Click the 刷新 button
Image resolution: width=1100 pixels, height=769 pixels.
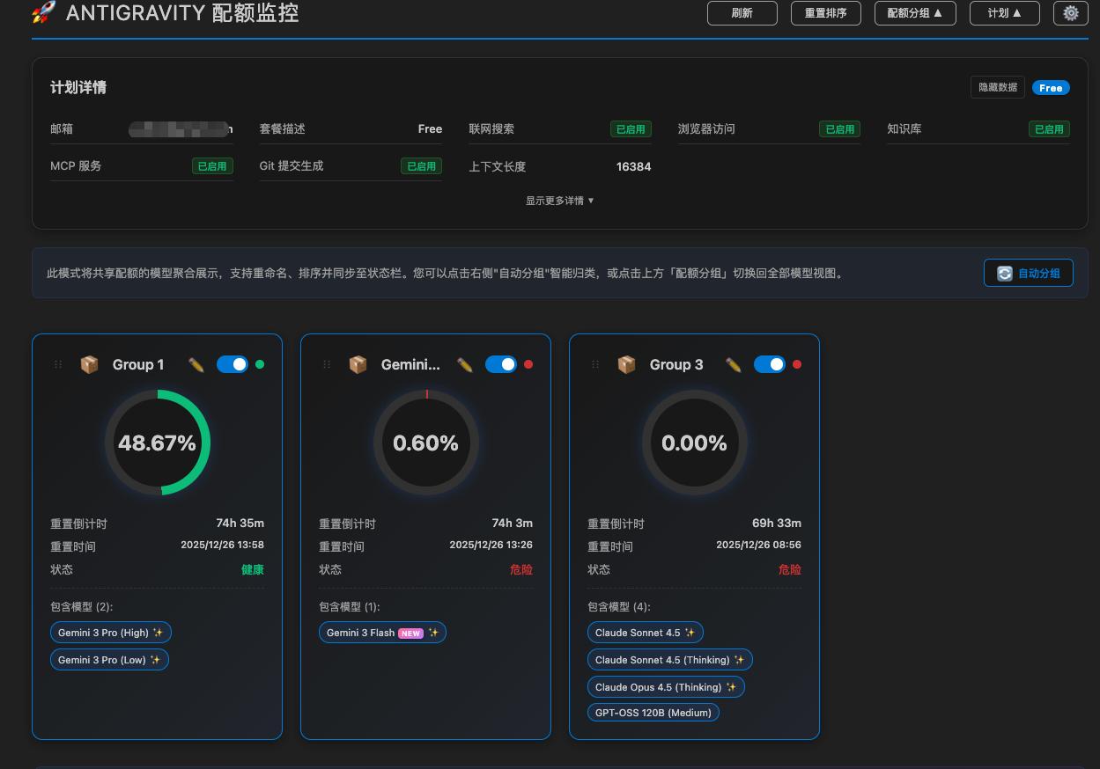tap(742, 13)
